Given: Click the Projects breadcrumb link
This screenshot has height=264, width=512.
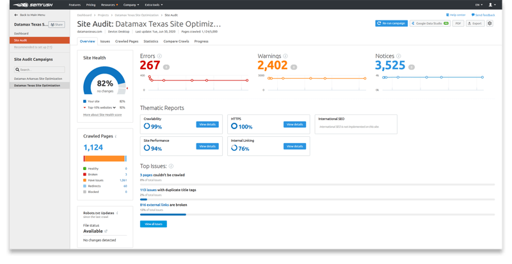Looking at the screenshot, I should (x=103, y=15).
